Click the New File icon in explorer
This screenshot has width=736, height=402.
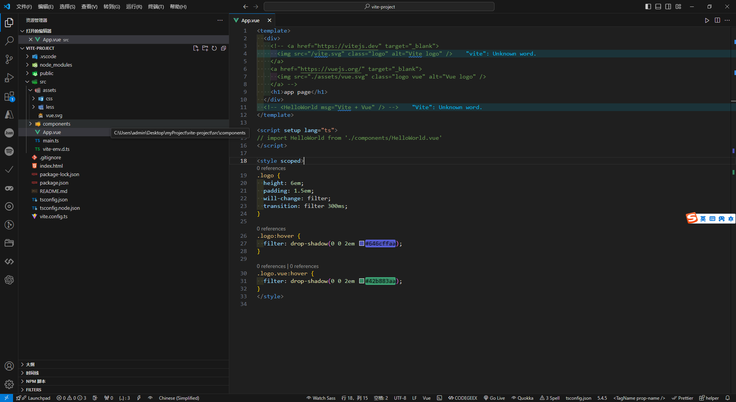pos(196,48)
